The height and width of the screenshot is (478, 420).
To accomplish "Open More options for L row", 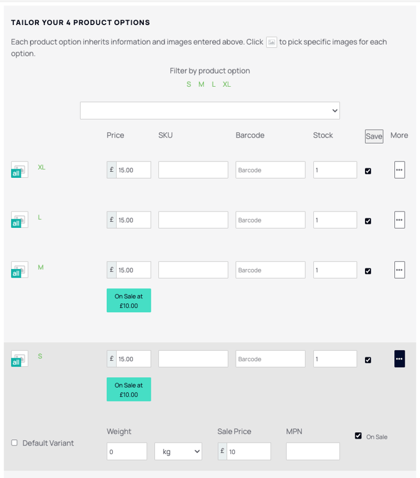I will [x=399, y=220].
